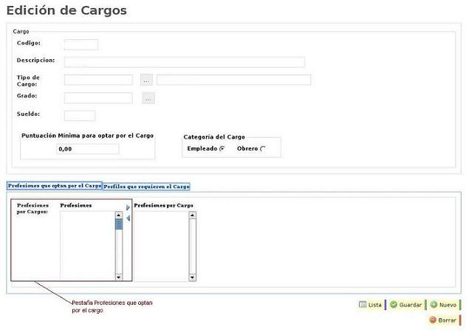Click left arrow to remove profession
Viewport: 466px width, 332px height.
(128, 218)
